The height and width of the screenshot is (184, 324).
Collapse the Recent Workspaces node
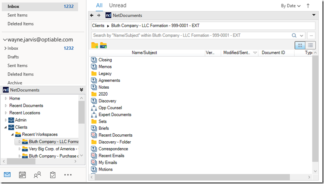coord(12,135)
